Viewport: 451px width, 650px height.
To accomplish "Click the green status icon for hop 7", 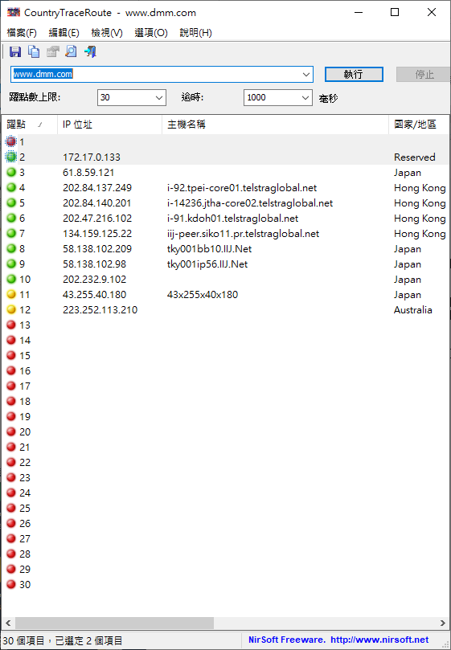I will 11,233.
